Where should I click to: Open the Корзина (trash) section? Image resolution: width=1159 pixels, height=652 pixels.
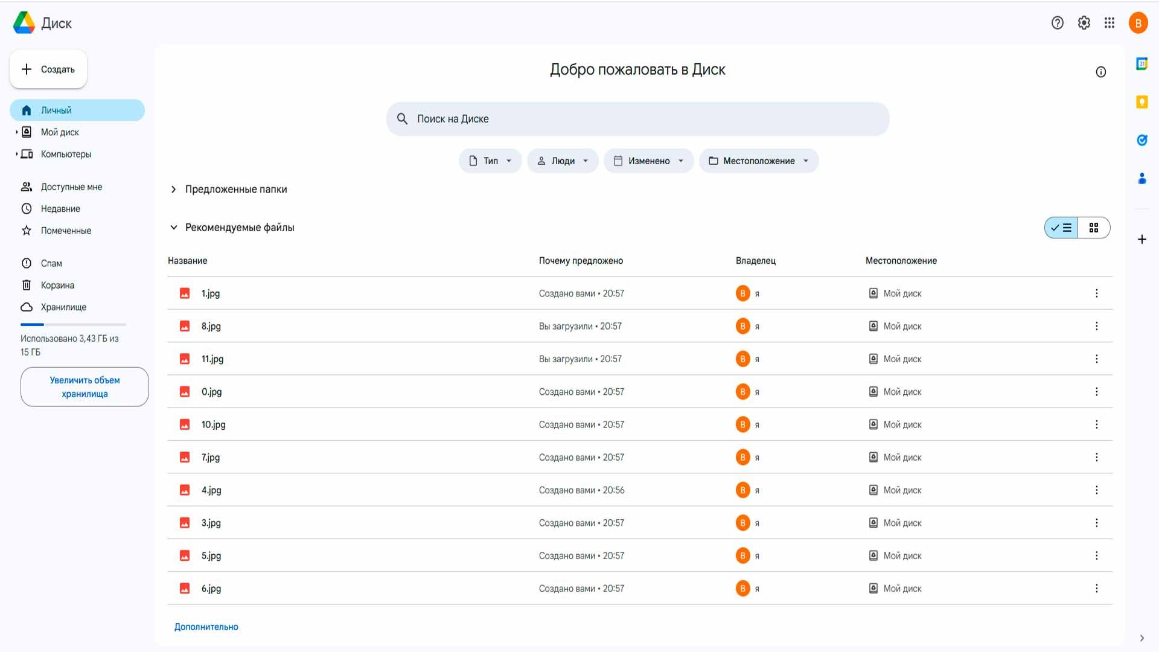(x=57, y=284)
